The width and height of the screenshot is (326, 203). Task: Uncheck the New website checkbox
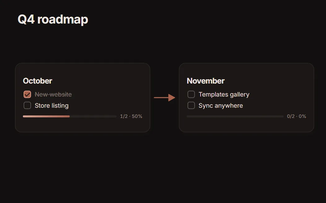pos(27,94)
